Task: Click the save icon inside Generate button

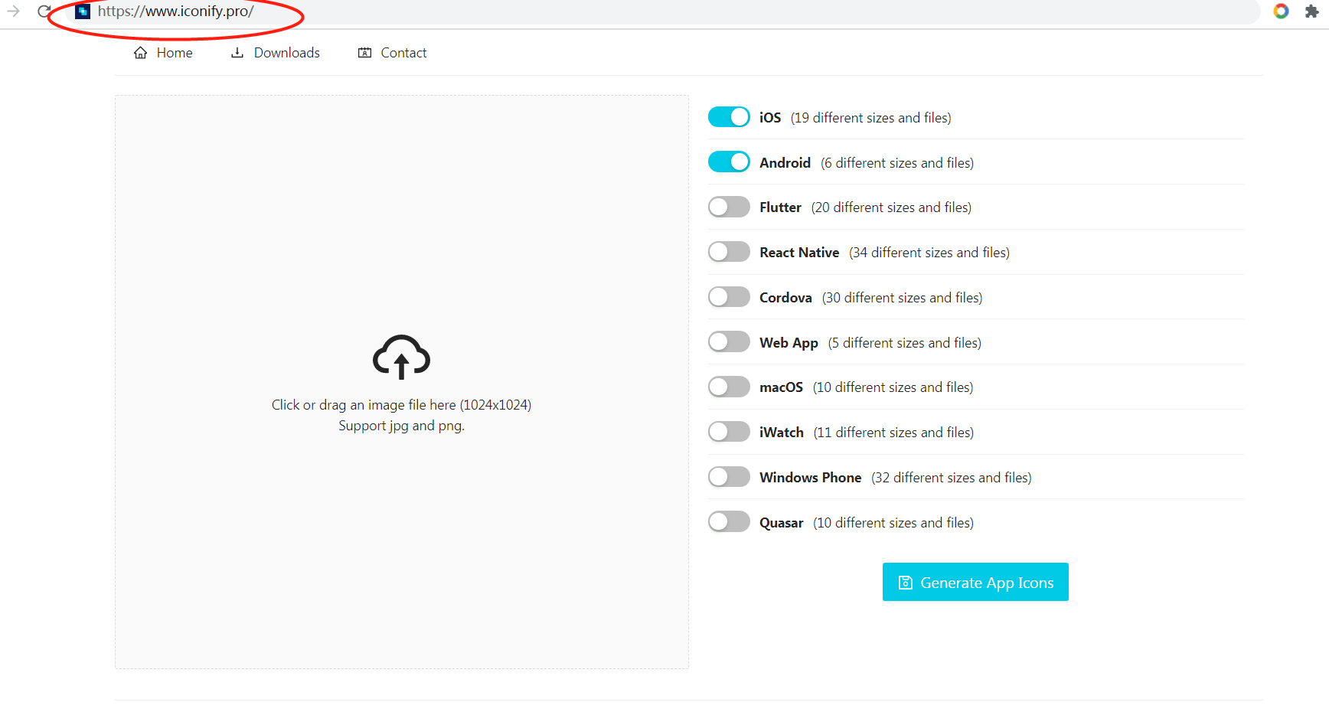Action: (906, 583)
